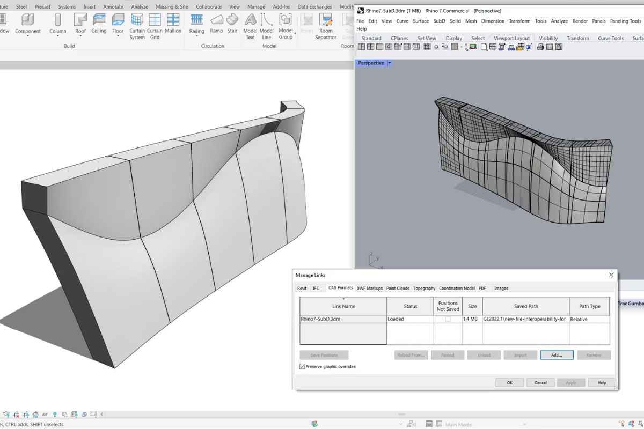Open the Perspective viewport dropdown arrow
This screenshot has height=429, width=644.
(389, 63)
